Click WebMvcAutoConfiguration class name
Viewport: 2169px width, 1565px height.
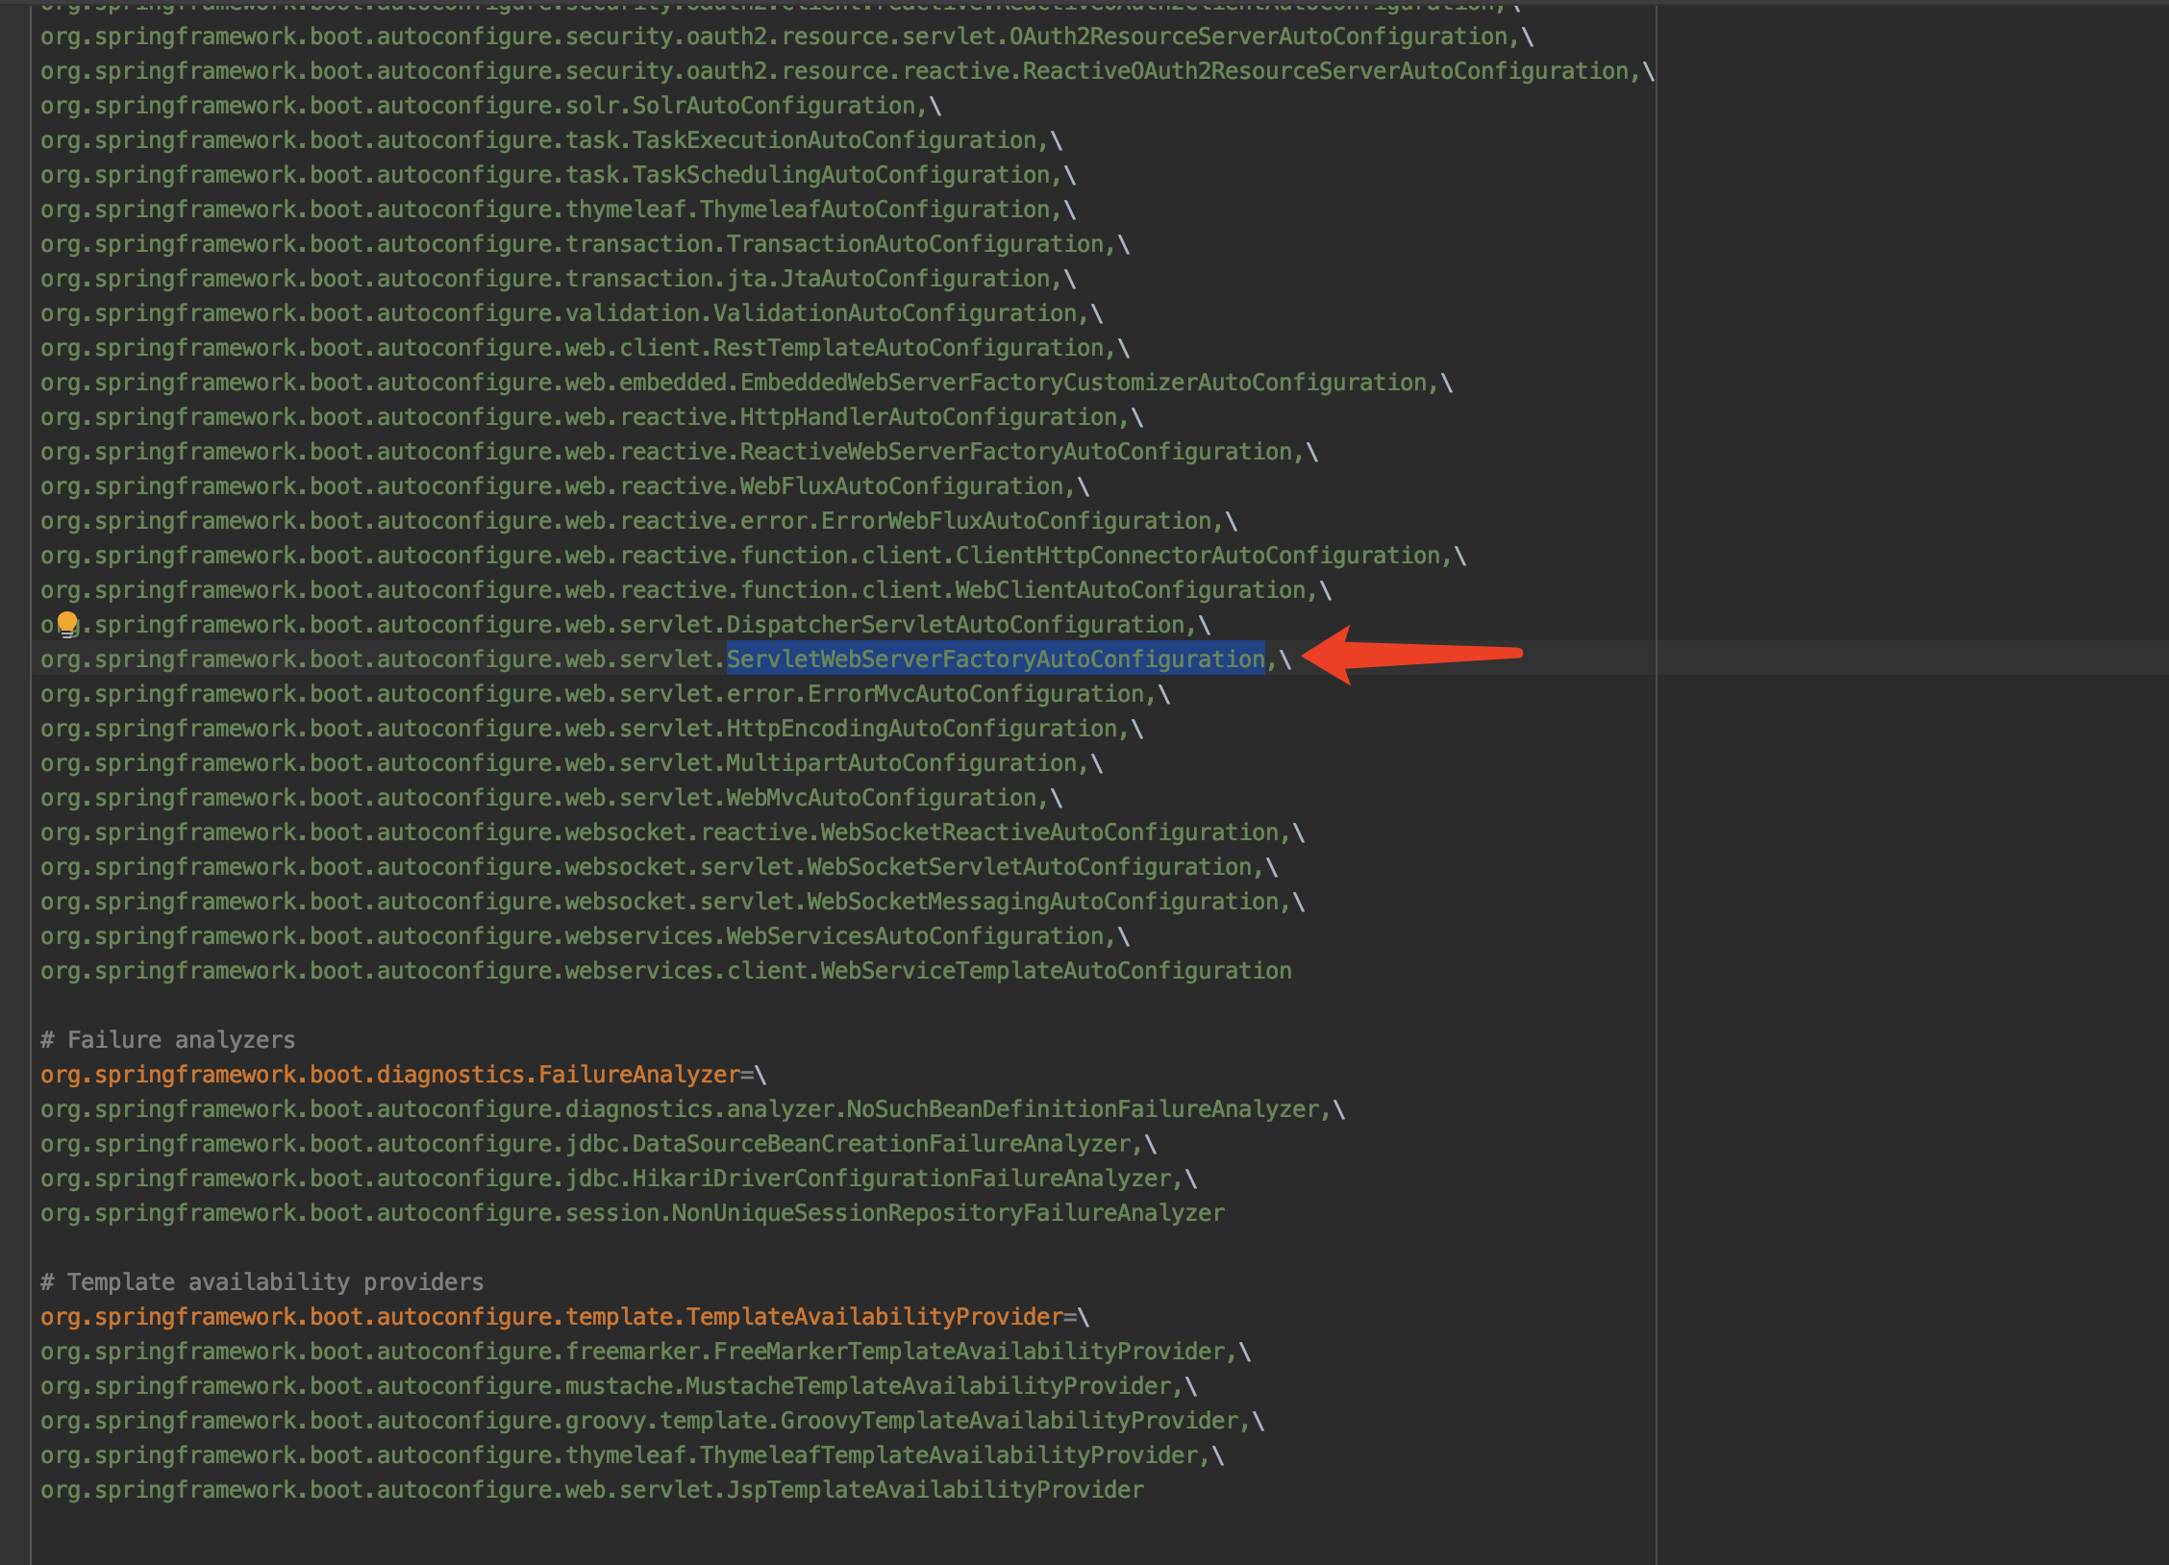pos(881,798)
